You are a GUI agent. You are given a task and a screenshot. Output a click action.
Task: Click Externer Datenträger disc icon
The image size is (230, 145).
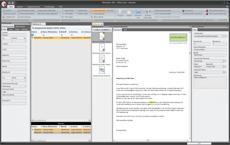(148, 12)
